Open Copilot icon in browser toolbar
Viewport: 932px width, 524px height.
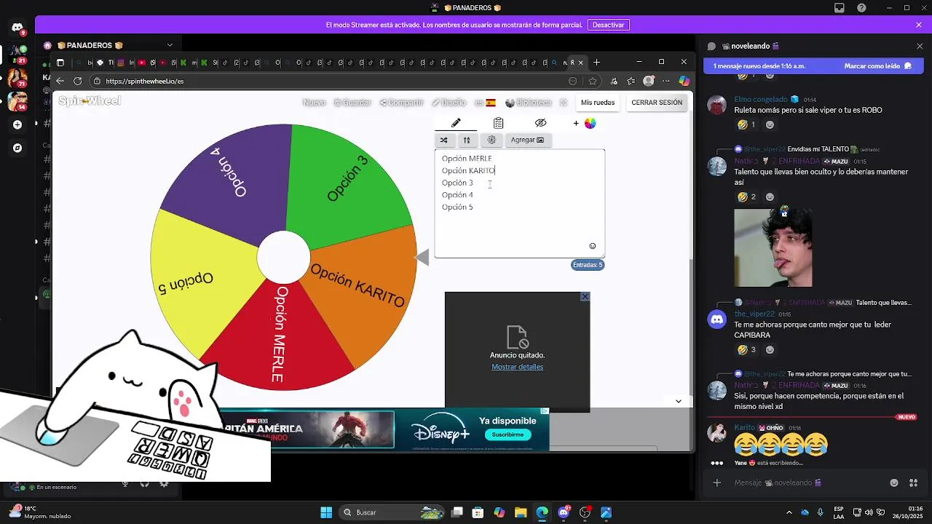(684, 81)
